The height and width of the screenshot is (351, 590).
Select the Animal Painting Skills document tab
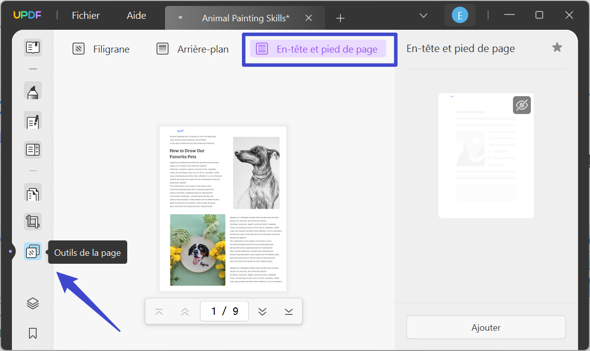point(246,18)
